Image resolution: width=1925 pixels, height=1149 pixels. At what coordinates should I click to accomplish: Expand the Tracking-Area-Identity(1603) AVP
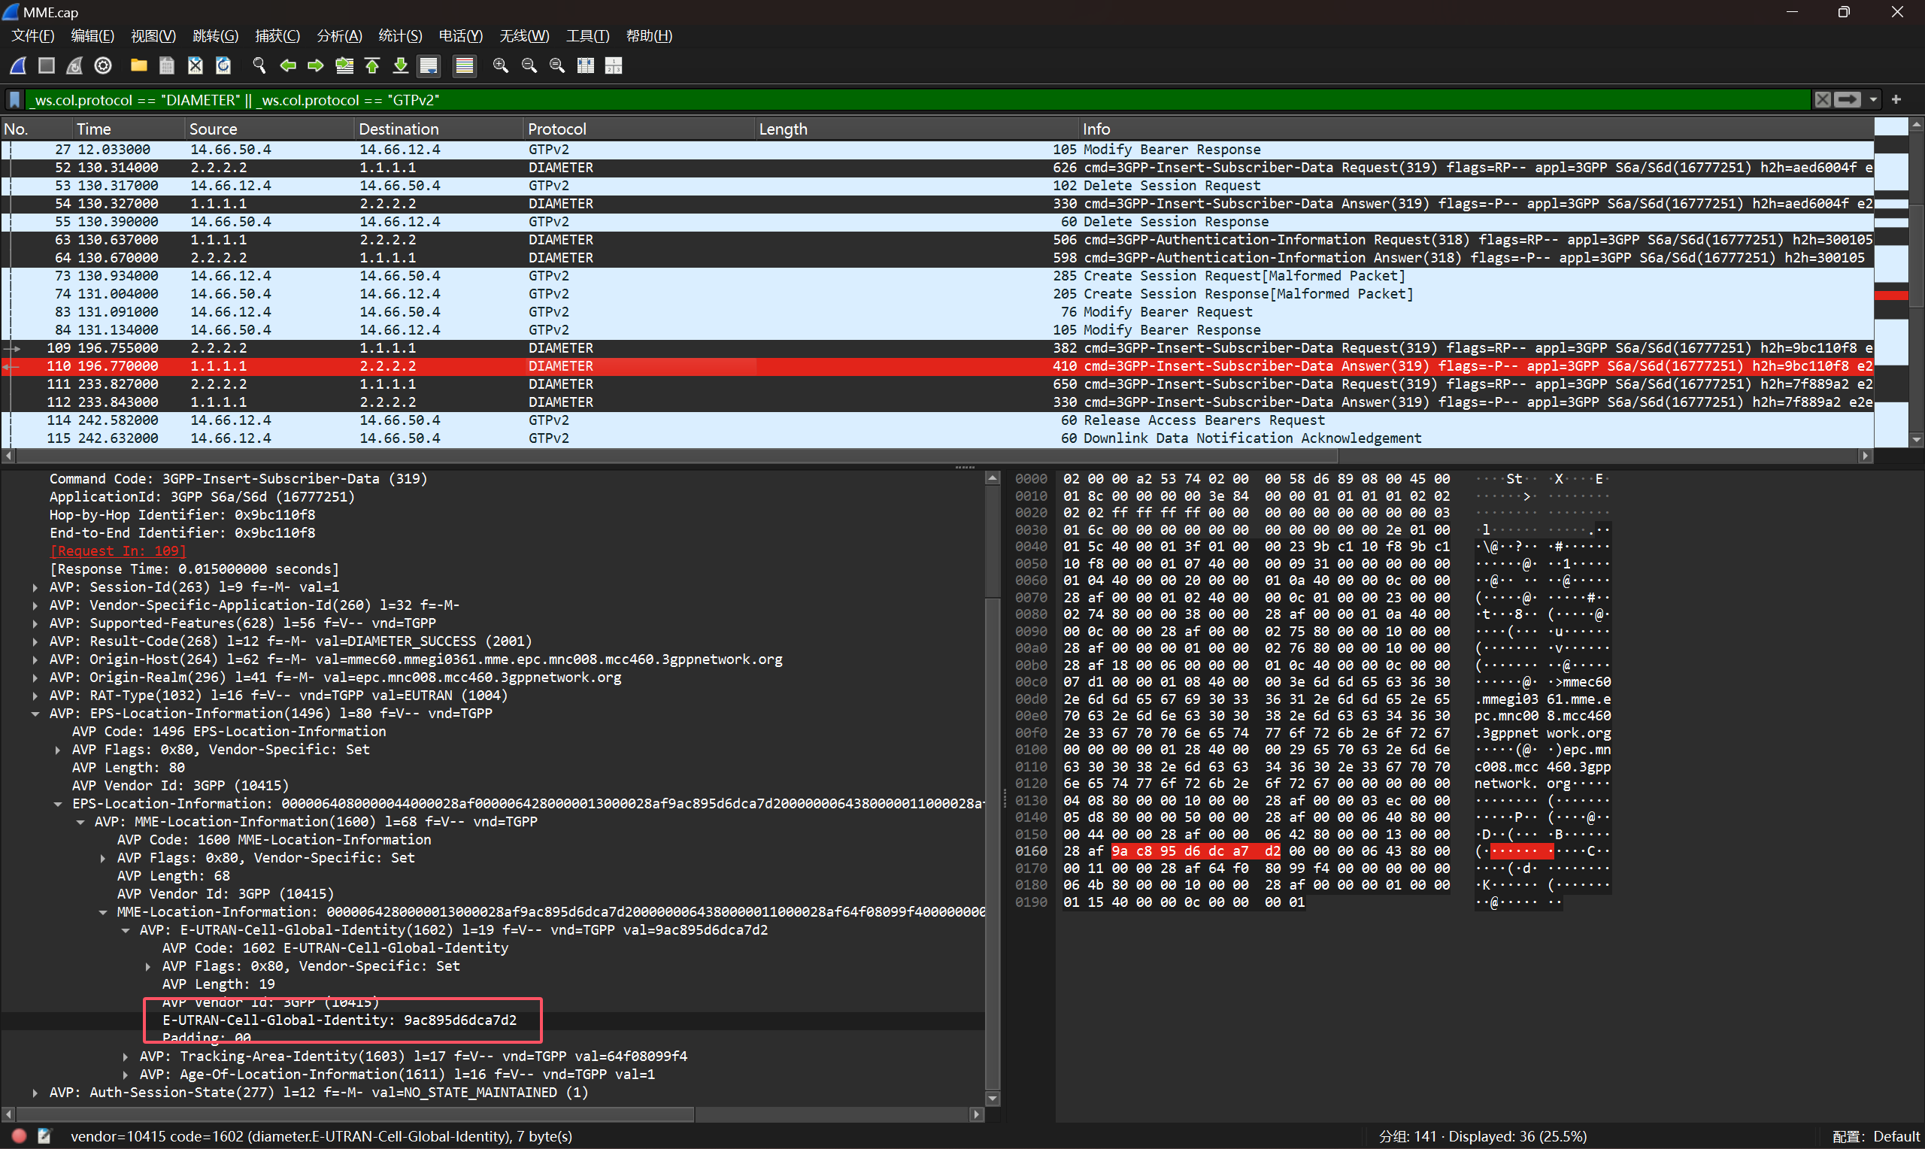tap(126, 1057)
